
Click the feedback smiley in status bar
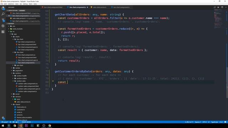[x=225, y=122]
